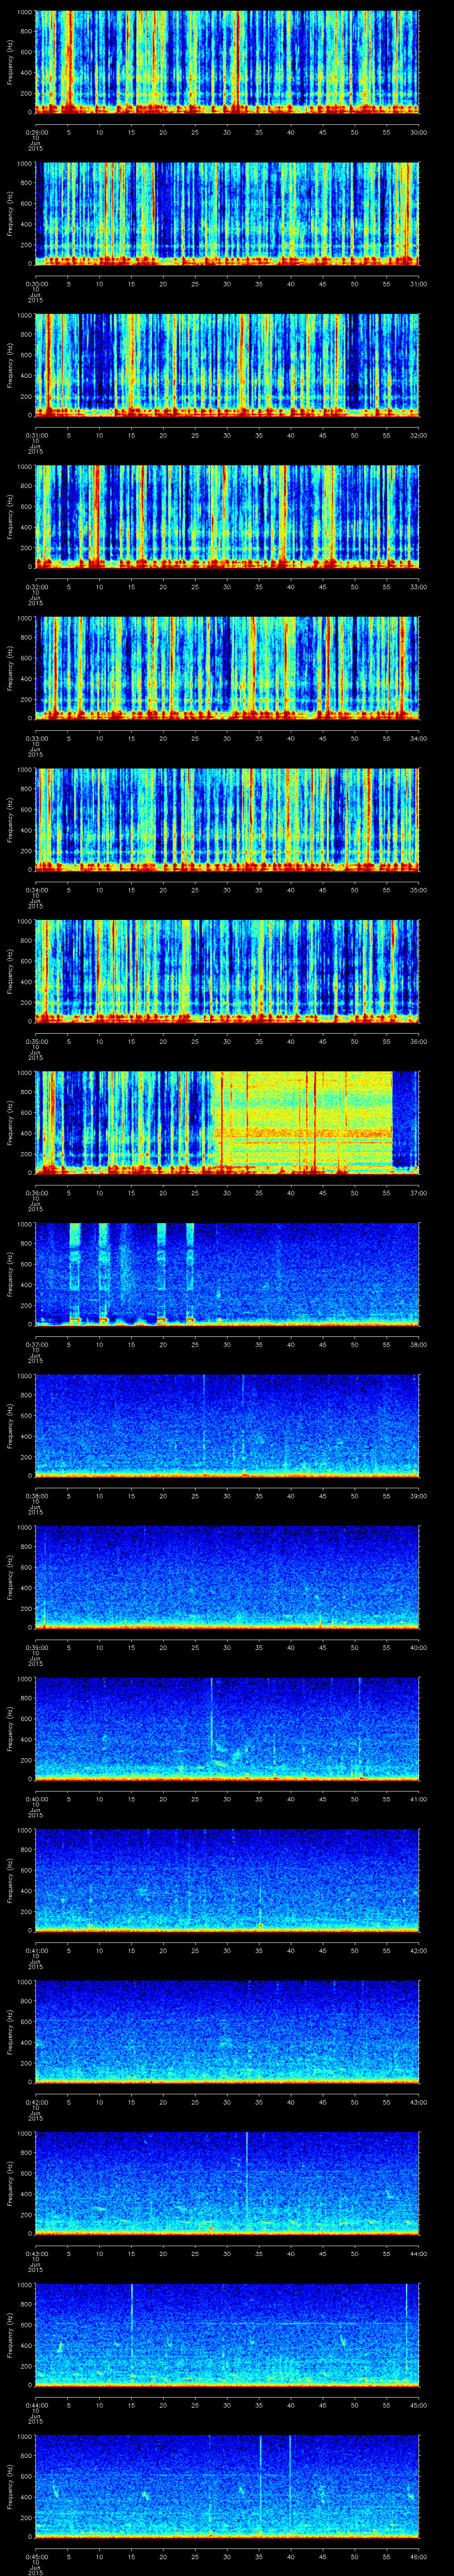Viewport: 454px width, 2576px height.
Task: Click the 30-second tick label under the 0:40:00 spectrogram
Action: click(x=227, y=1799)
